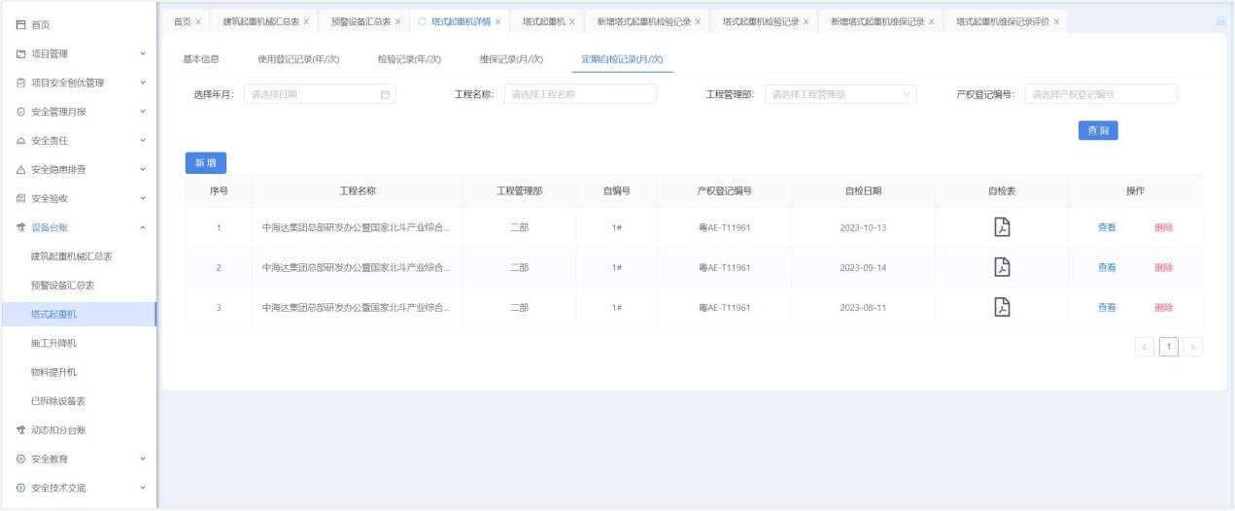Open the 工程管理部 dropdown filter

tap(840, 95)
